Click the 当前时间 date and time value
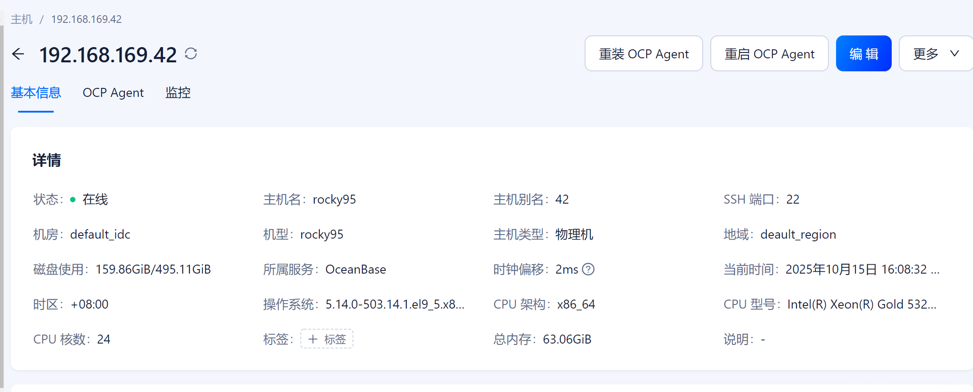 pyautogui.click(x=862, y=270)
